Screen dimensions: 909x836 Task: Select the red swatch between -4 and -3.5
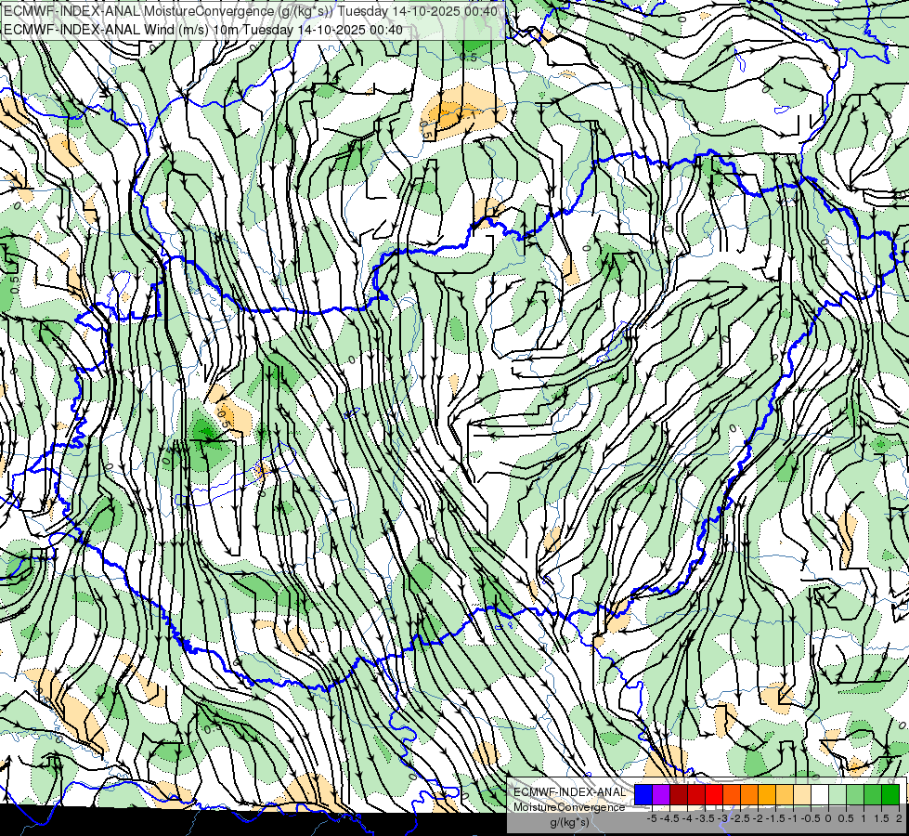696,794
